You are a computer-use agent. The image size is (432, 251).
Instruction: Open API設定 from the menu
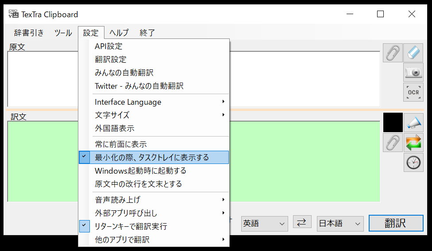pyautogui.click(x=154, y=46)
